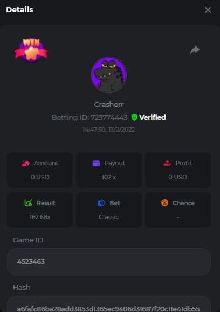Click the WIN badge icon
This screenshot has width=220, height=312.
[31, 50]
